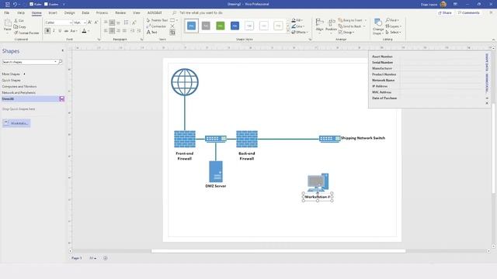Click Bring to Front

pos(350,20)
